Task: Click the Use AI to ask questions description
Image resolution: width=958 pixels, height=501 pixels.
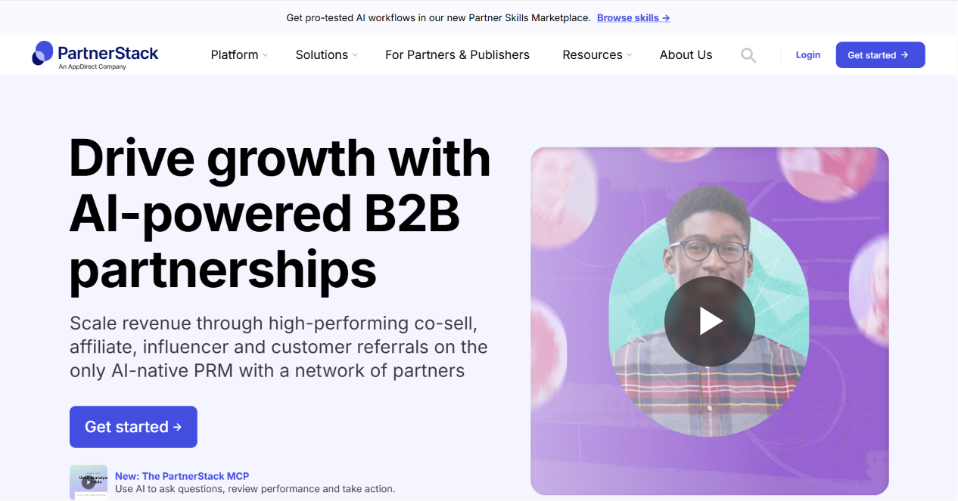Action: click(x=255, y=489)
